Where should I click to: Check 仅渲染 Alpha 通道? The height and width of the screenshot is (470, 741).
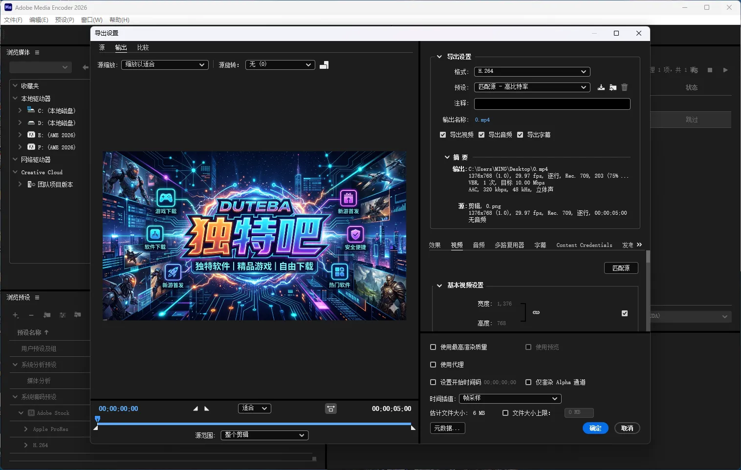tap(528, 382)
